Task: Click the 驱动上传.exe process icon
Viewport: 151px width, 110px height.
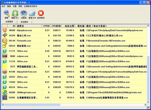Action: (5, 35)
